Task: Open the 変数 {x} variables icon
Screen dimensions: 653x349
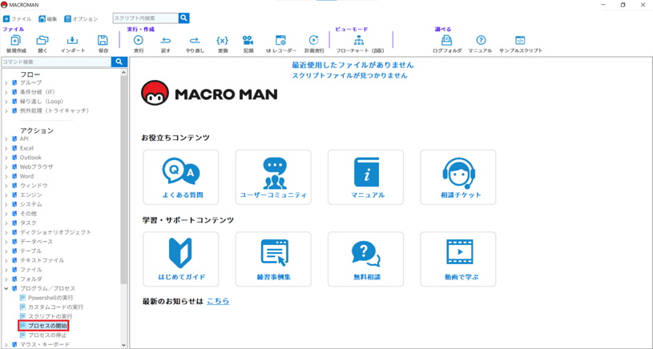Action: (223, 40)
